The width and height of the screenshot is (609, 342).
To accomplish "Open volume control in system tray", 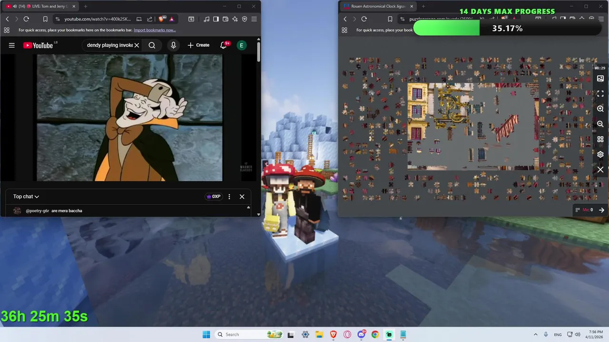I will [x=578, y=334].
